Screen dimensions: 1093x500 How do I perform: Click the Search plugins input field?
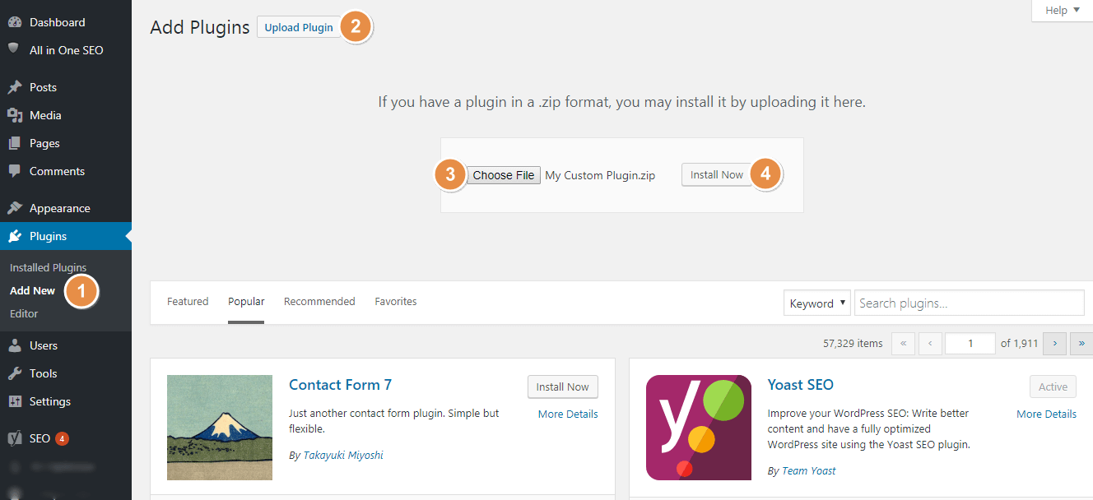click(x=969, y=303)
